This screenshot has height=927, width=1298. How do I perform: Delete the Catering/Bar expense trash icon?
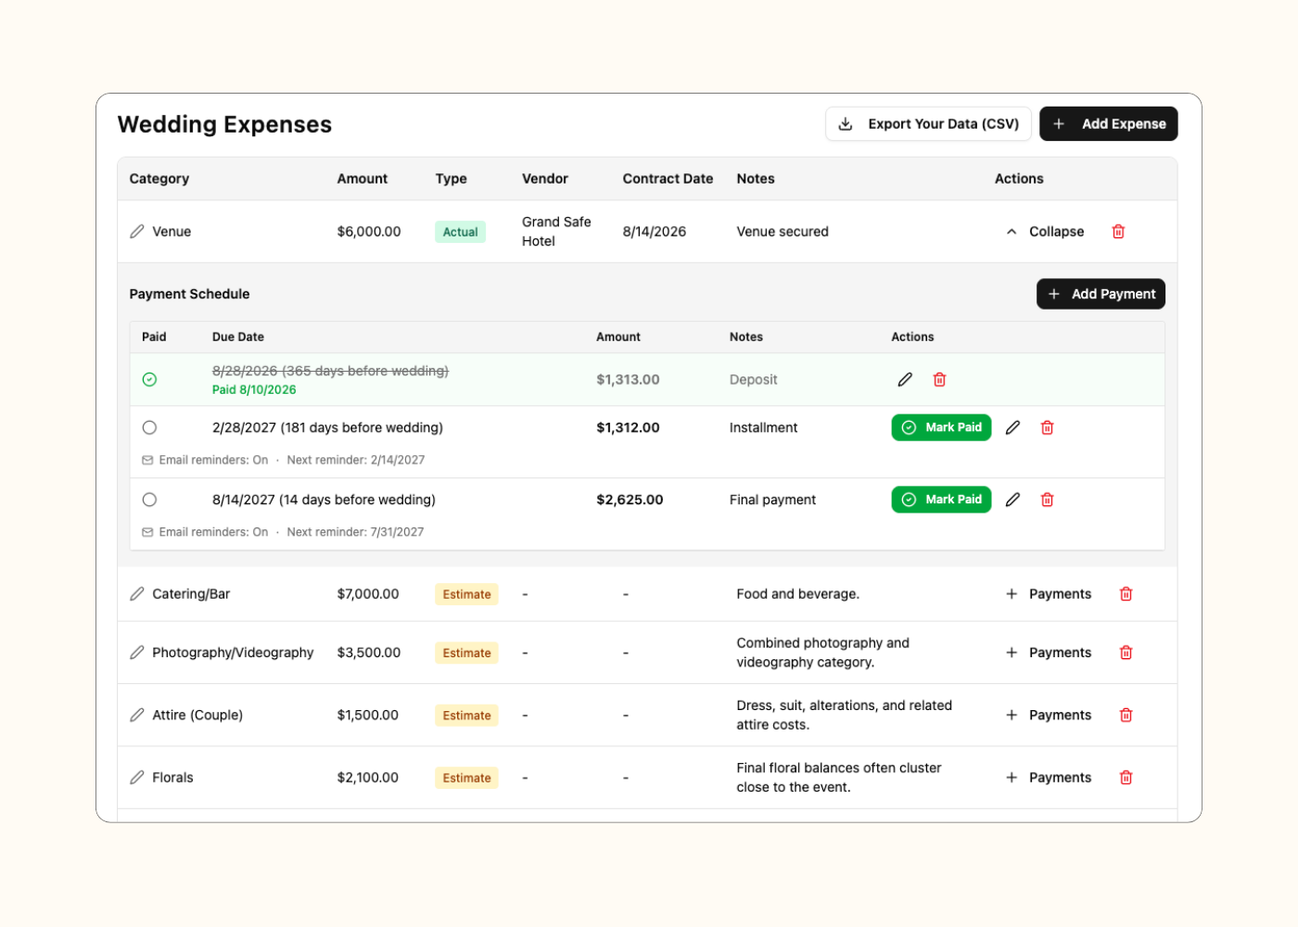coord(1126,594)
